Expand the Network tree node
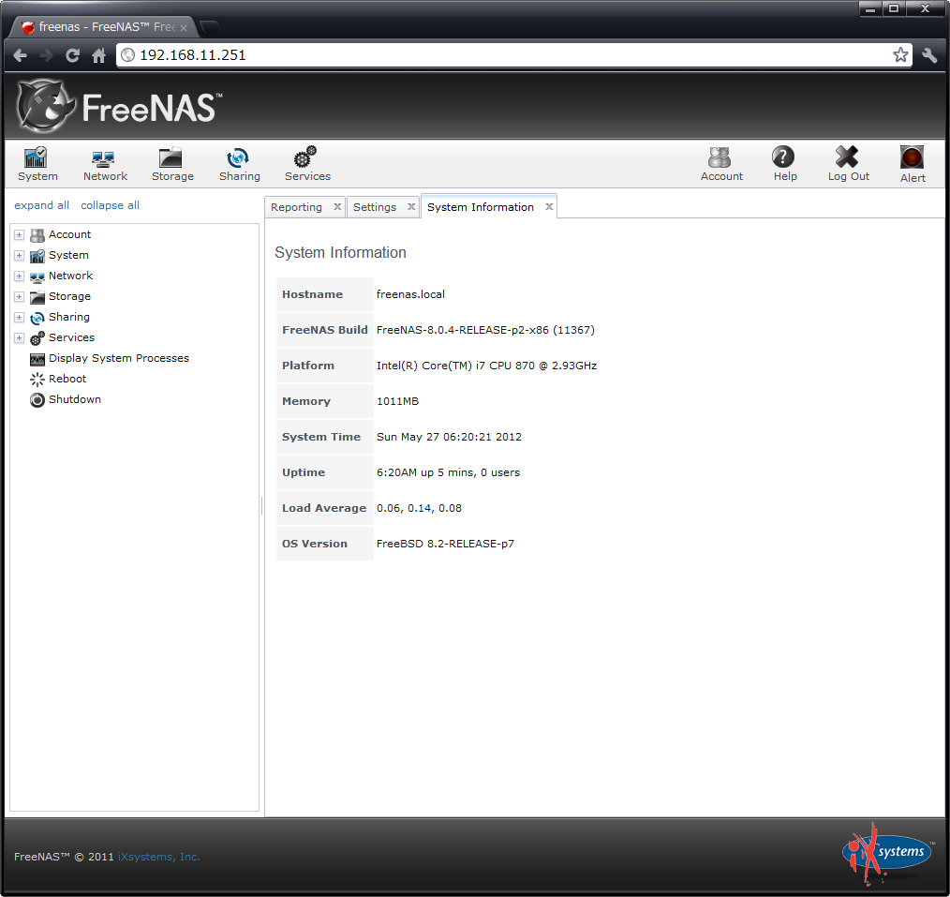 click(20, 276)
